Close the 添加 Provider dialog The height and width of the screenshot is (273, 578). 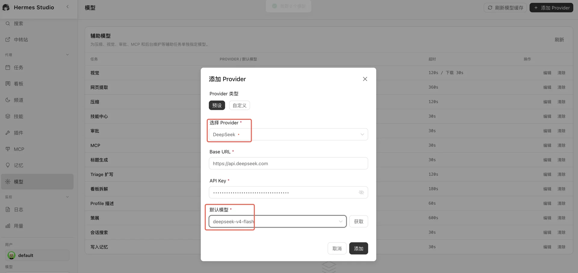pyautogui.click(x=365, y=79)
